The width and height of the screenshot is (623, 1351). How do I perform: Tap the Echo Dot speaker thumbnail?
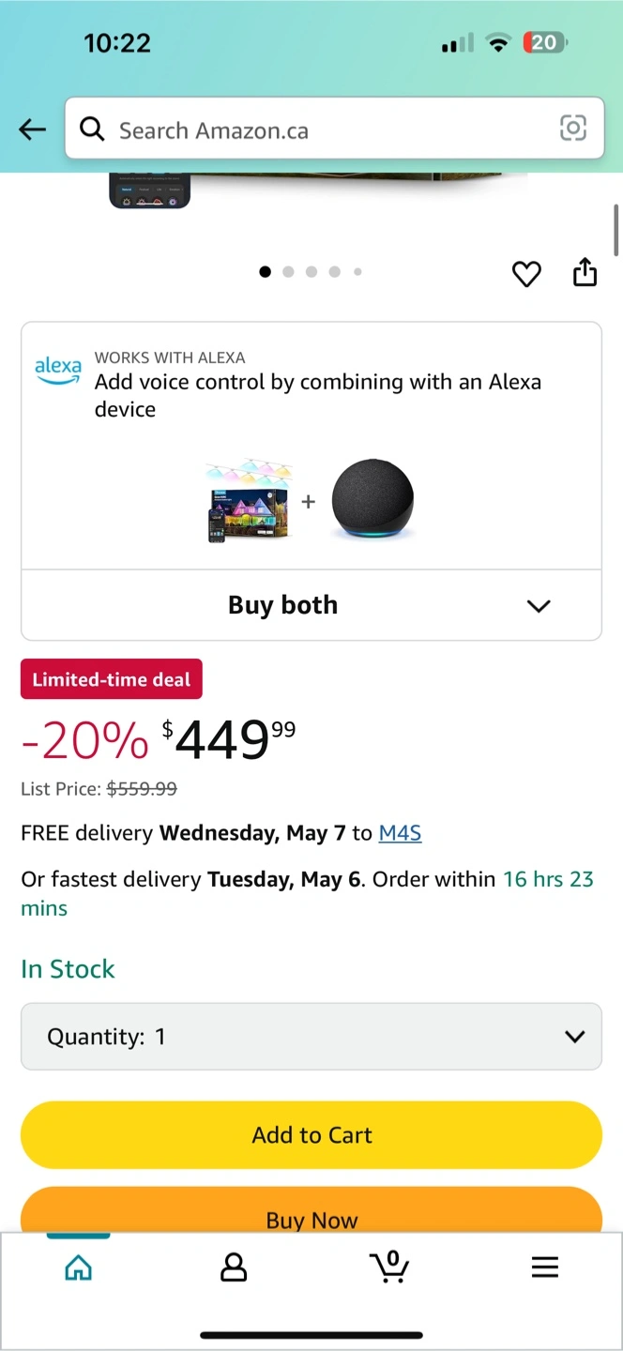pyautogui.click(x=372, y=500)
